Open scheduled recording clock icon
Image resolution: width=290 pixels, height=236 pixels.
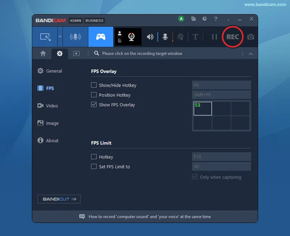click(204, 19)
